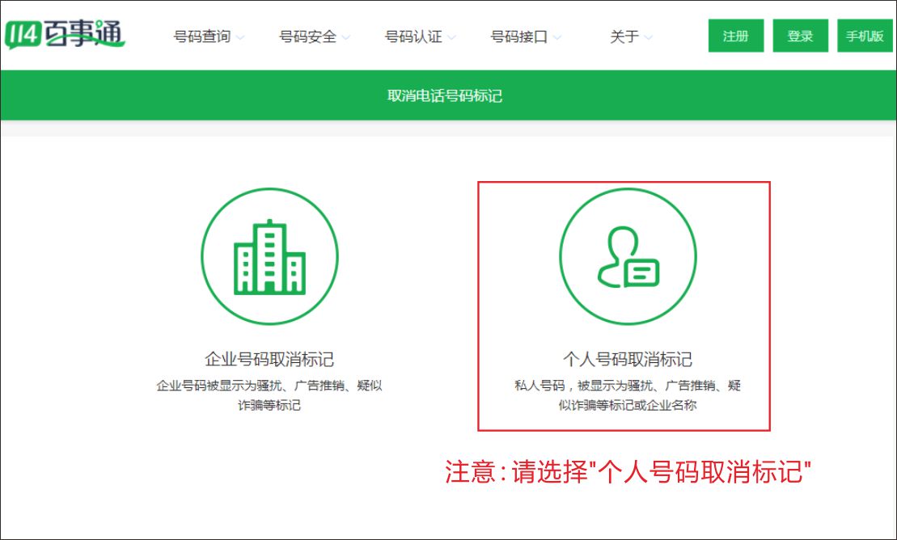Expand the 号码认证 dropdown arrow

point(451,37)
